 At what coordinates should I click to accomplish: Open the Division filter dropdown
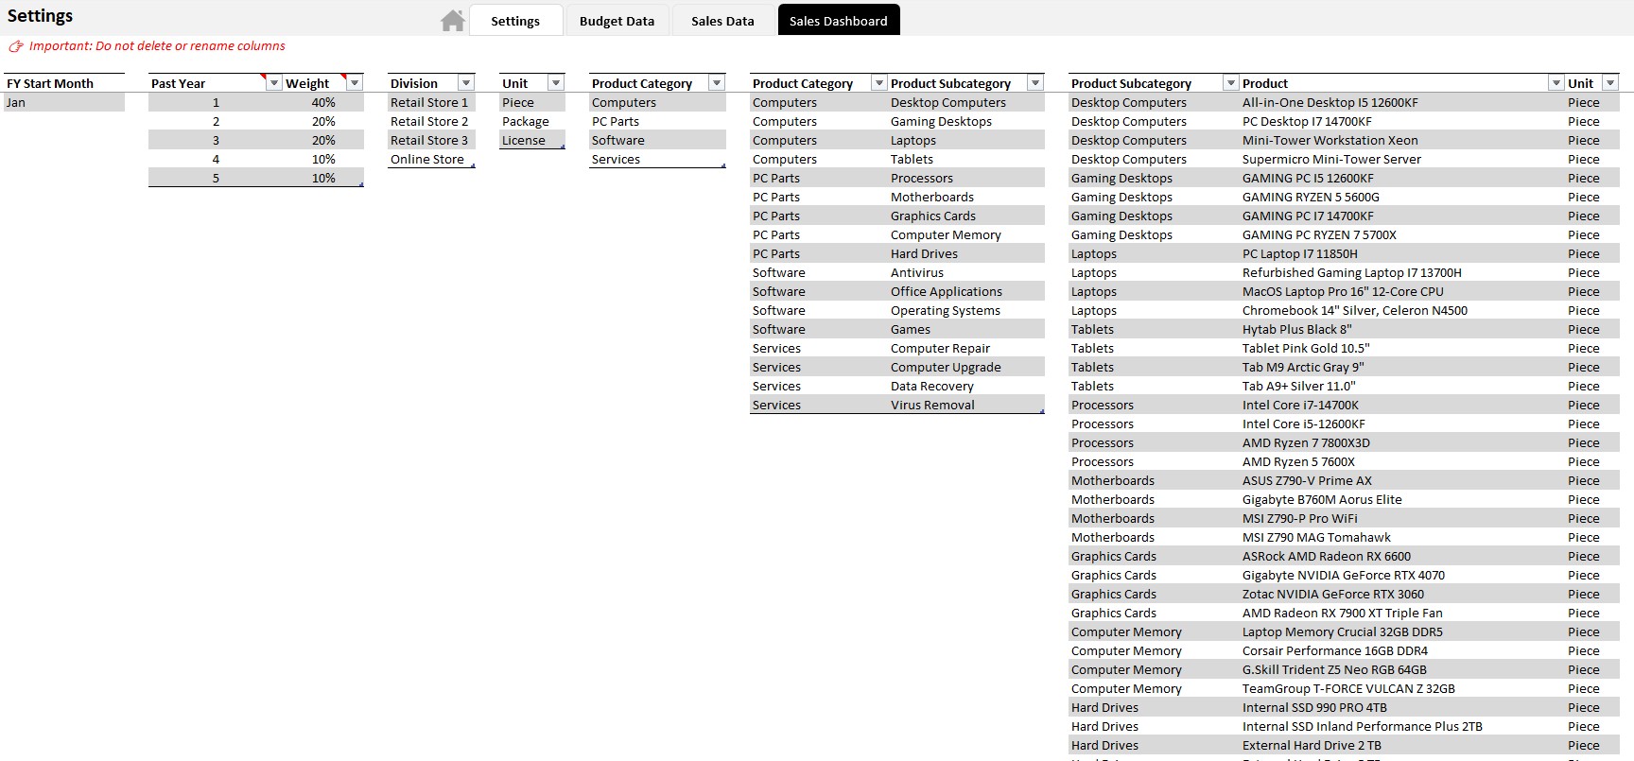(x=466, y=83)
